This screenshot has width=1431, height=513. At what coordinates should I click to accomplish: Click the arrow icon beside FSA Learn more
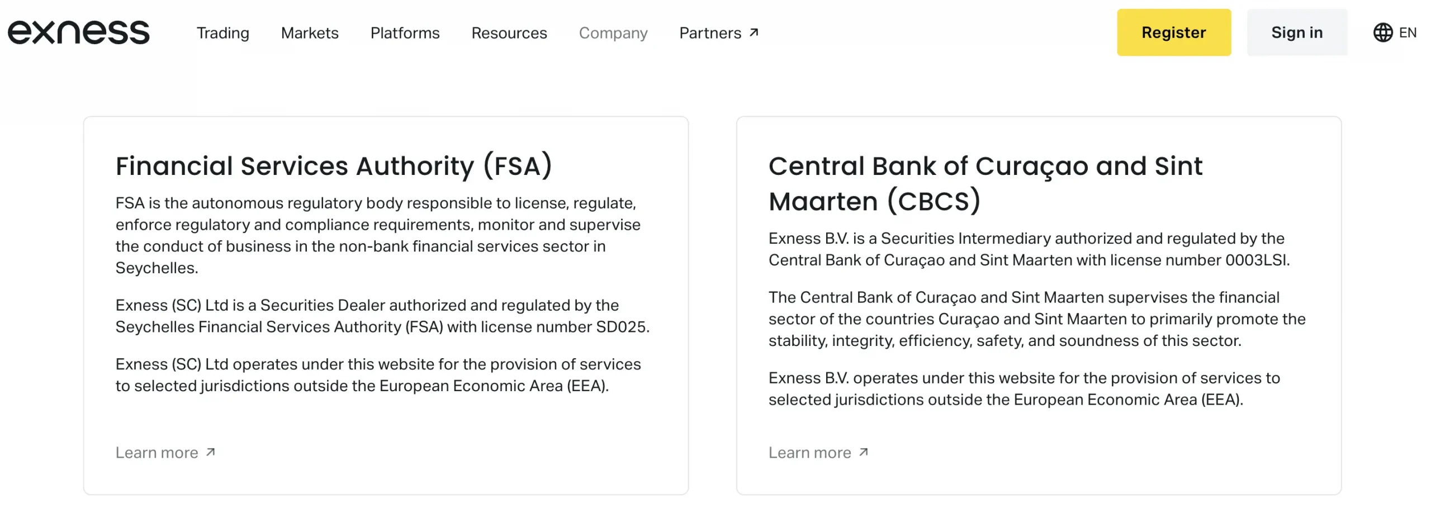(x=211, y=452)
